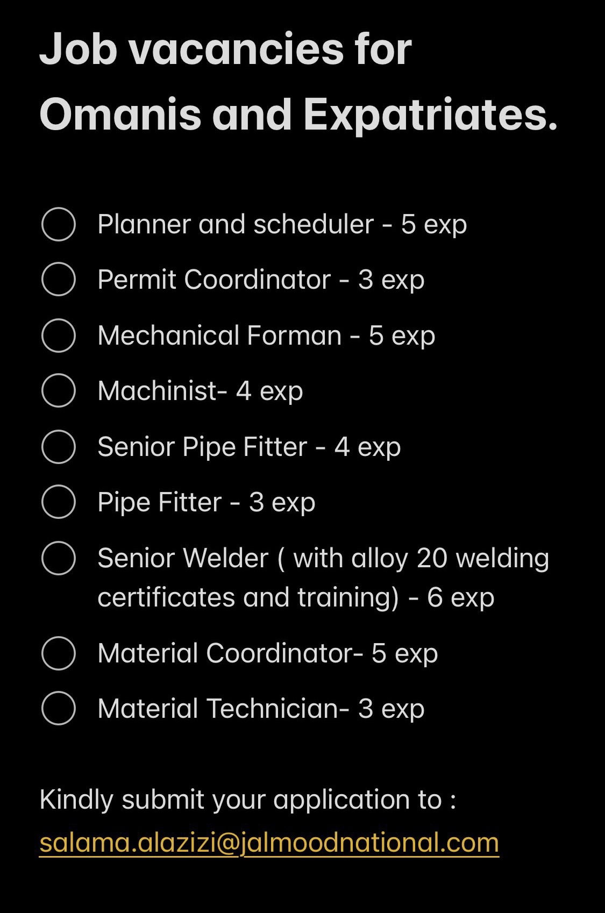Click the Job vacancies title heading
This screenshot has width=605, height=913.
[298, 82]
